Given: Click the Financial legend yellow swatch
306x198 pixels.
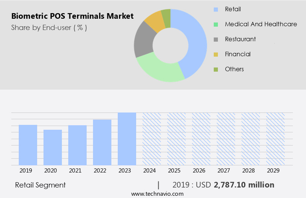Looking at the screenshot, I should [x=216, y=54].
